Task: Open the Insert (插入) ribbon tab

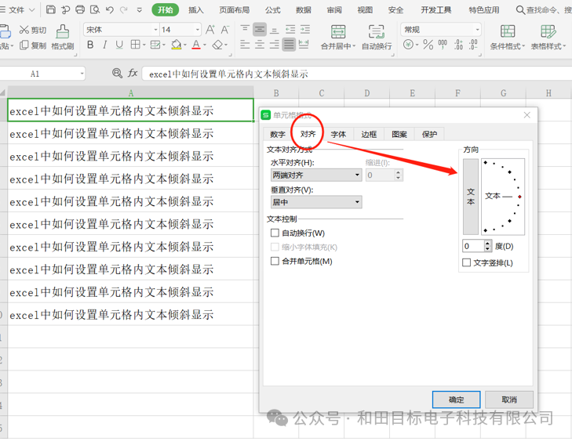Action: click(x=196, y=10)
